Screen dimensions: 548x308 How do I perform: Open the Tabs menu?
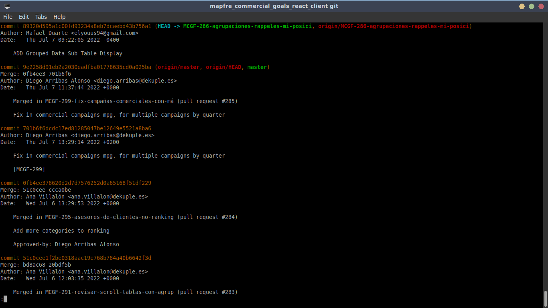[41, 17]
